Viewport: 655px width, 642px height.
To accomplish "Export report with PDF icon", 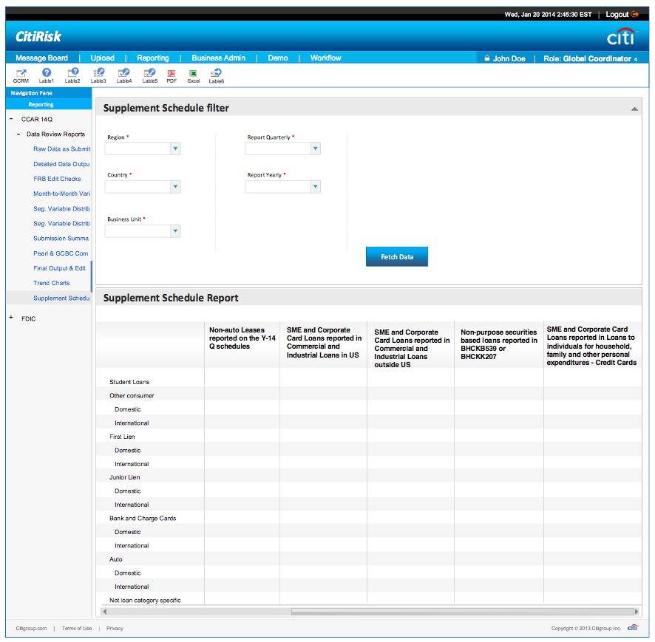I will click(x=172, y=73).
